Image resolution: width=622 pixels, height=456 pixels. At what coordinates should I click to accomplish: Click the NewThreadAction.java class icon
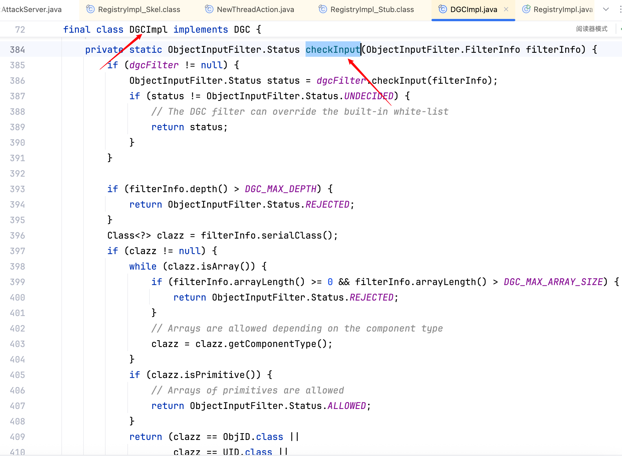(209, 9)
